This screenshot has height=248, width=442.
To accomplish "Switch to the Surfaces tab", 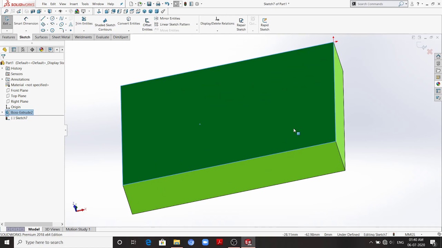I will pos(41,37).
